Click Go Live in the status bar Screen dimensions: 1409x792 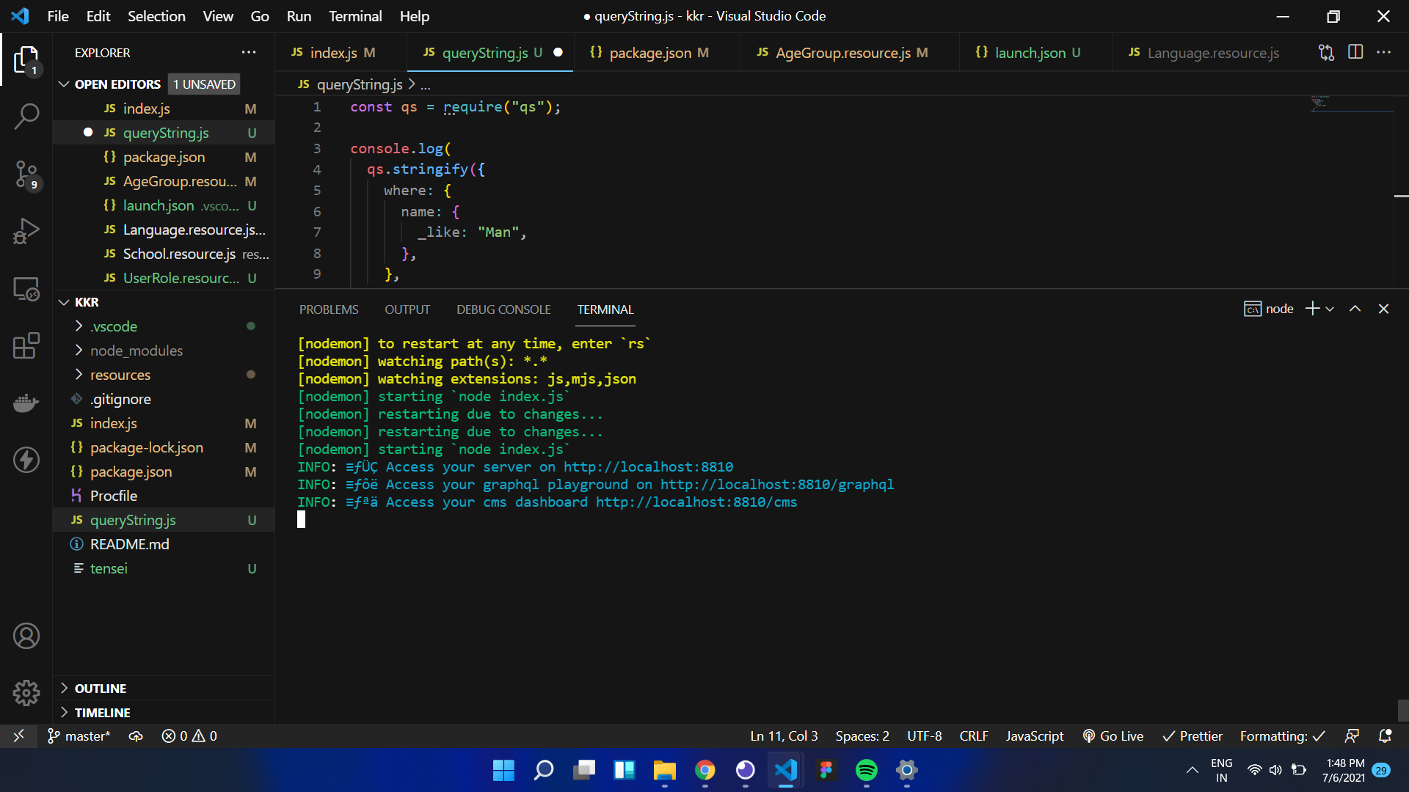[1113, 736]
